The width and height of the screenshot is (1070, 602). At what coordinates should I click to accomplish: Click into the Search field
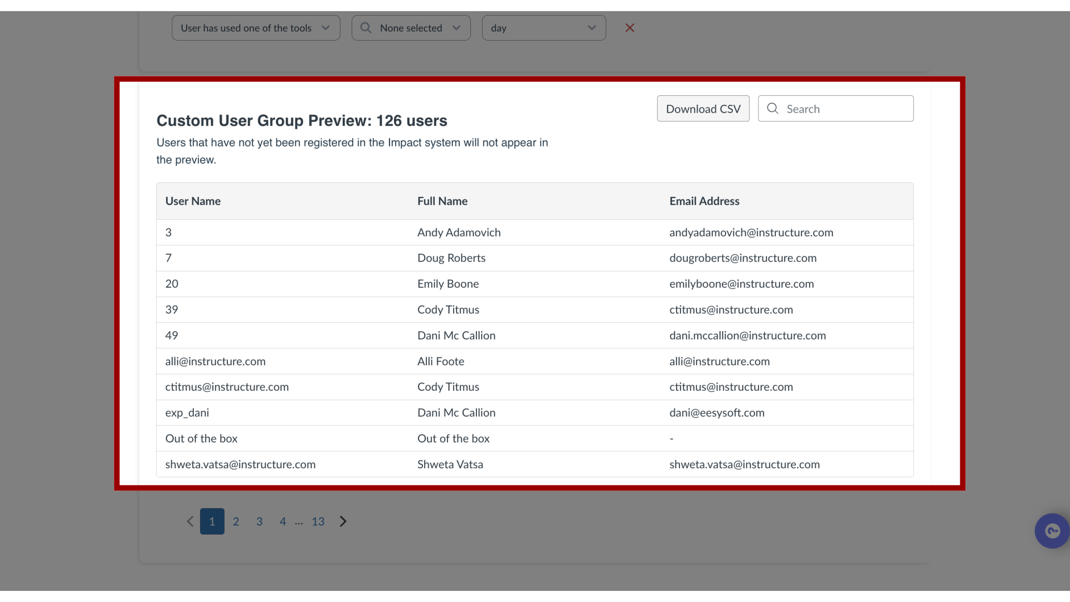pyautogui.click(x=836, y=109)
